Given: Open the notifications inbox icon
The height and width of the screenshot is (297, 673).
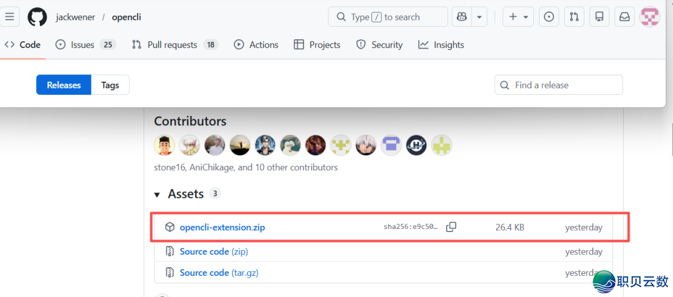Looking at the screenshot, I should [624, 17].
